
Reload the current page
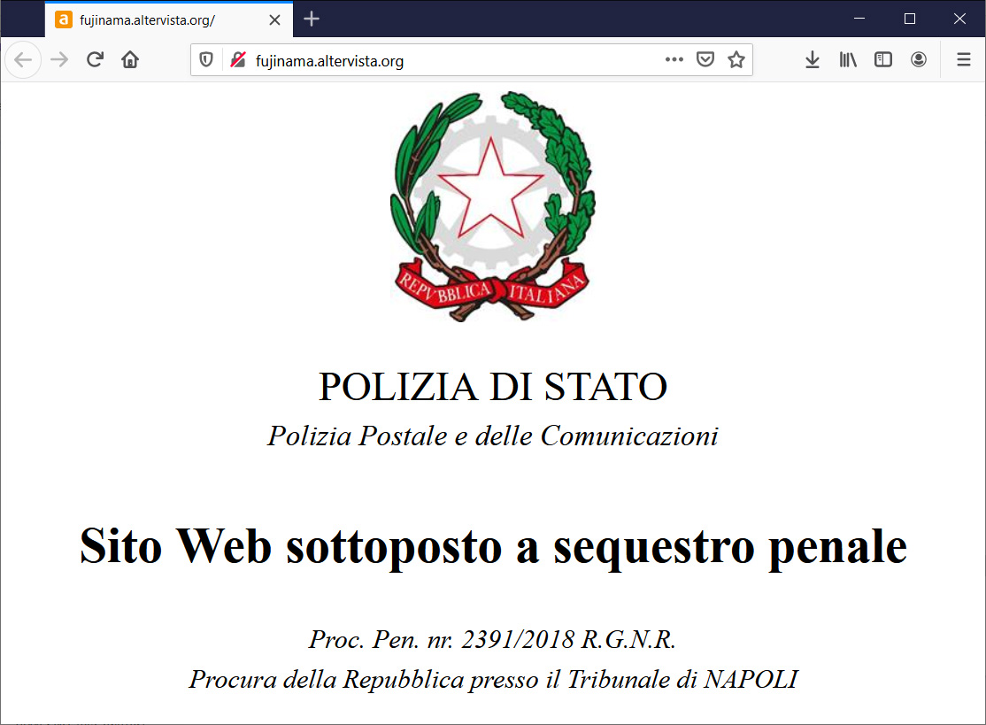(x=95, y=59)
